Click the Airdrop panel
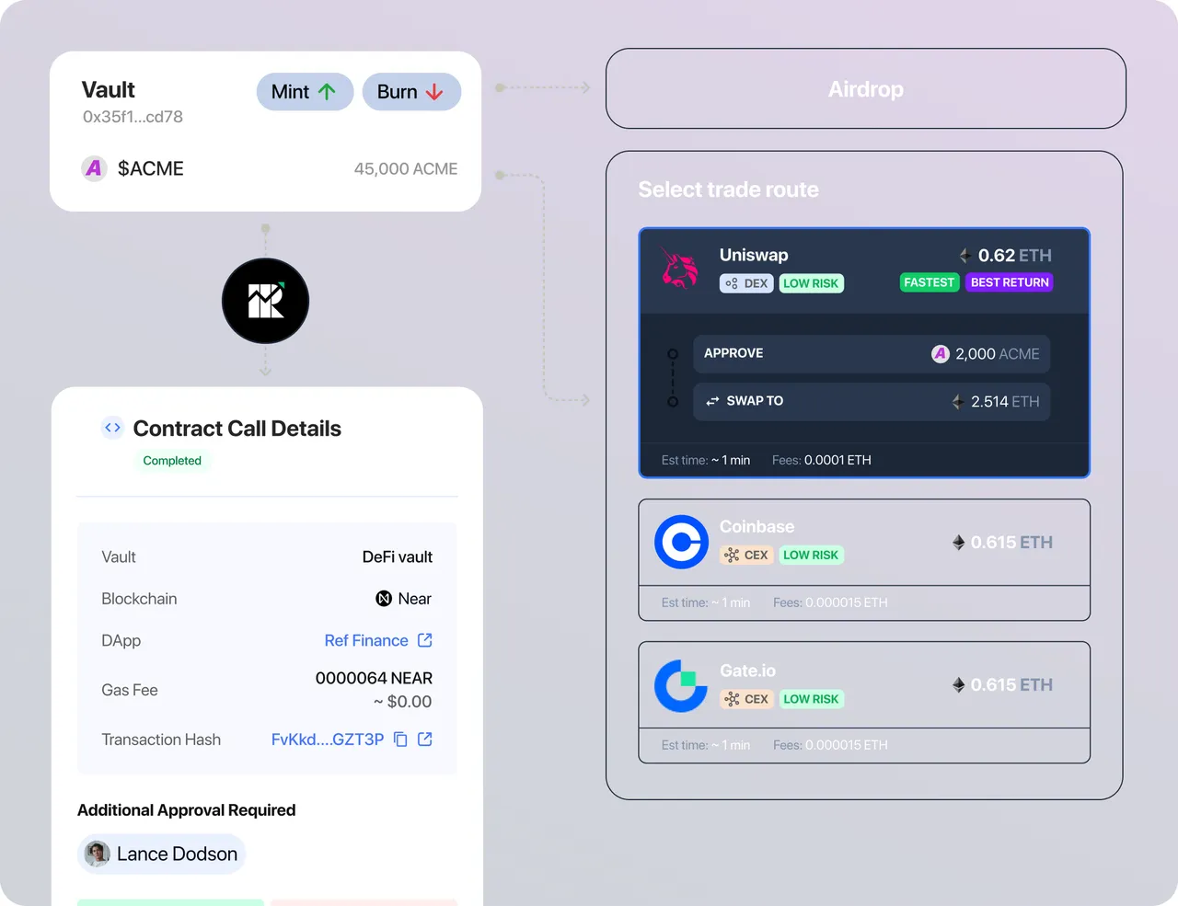Viewport: 1178px width, 906px height. (866, 88)
